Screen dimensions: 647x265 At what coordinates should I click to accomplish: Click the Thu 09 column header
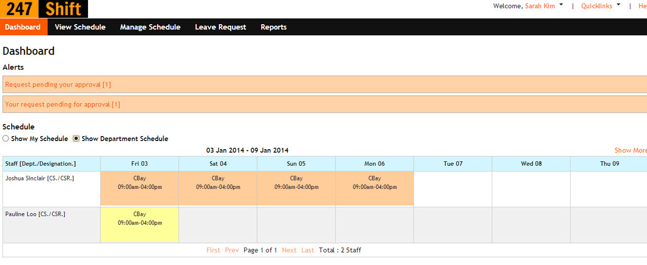[609, 164]
